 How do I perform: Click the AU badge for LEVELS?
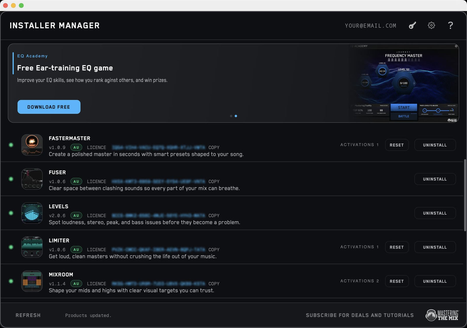pos(76,216)
